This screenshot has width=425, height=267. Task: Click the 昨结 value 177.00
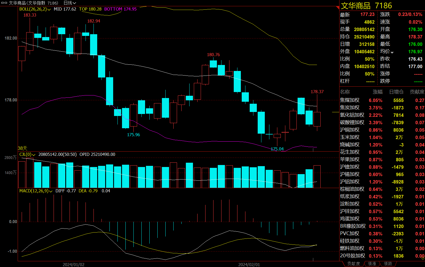[x=415, y=66]
